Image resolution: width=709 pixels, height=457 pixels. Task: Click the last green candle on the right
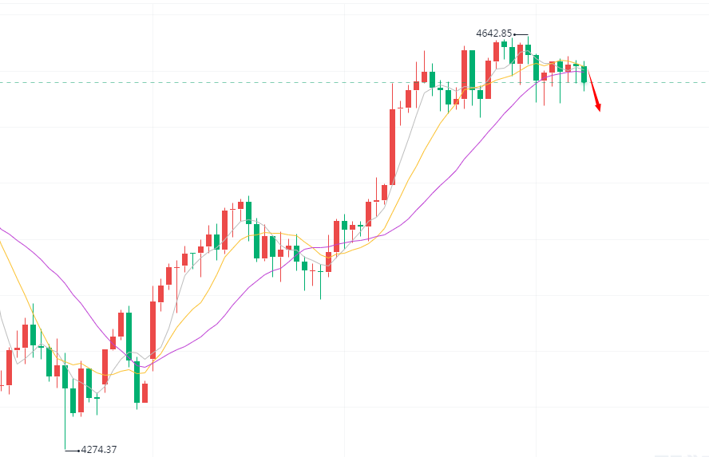[x=584, y=74]
